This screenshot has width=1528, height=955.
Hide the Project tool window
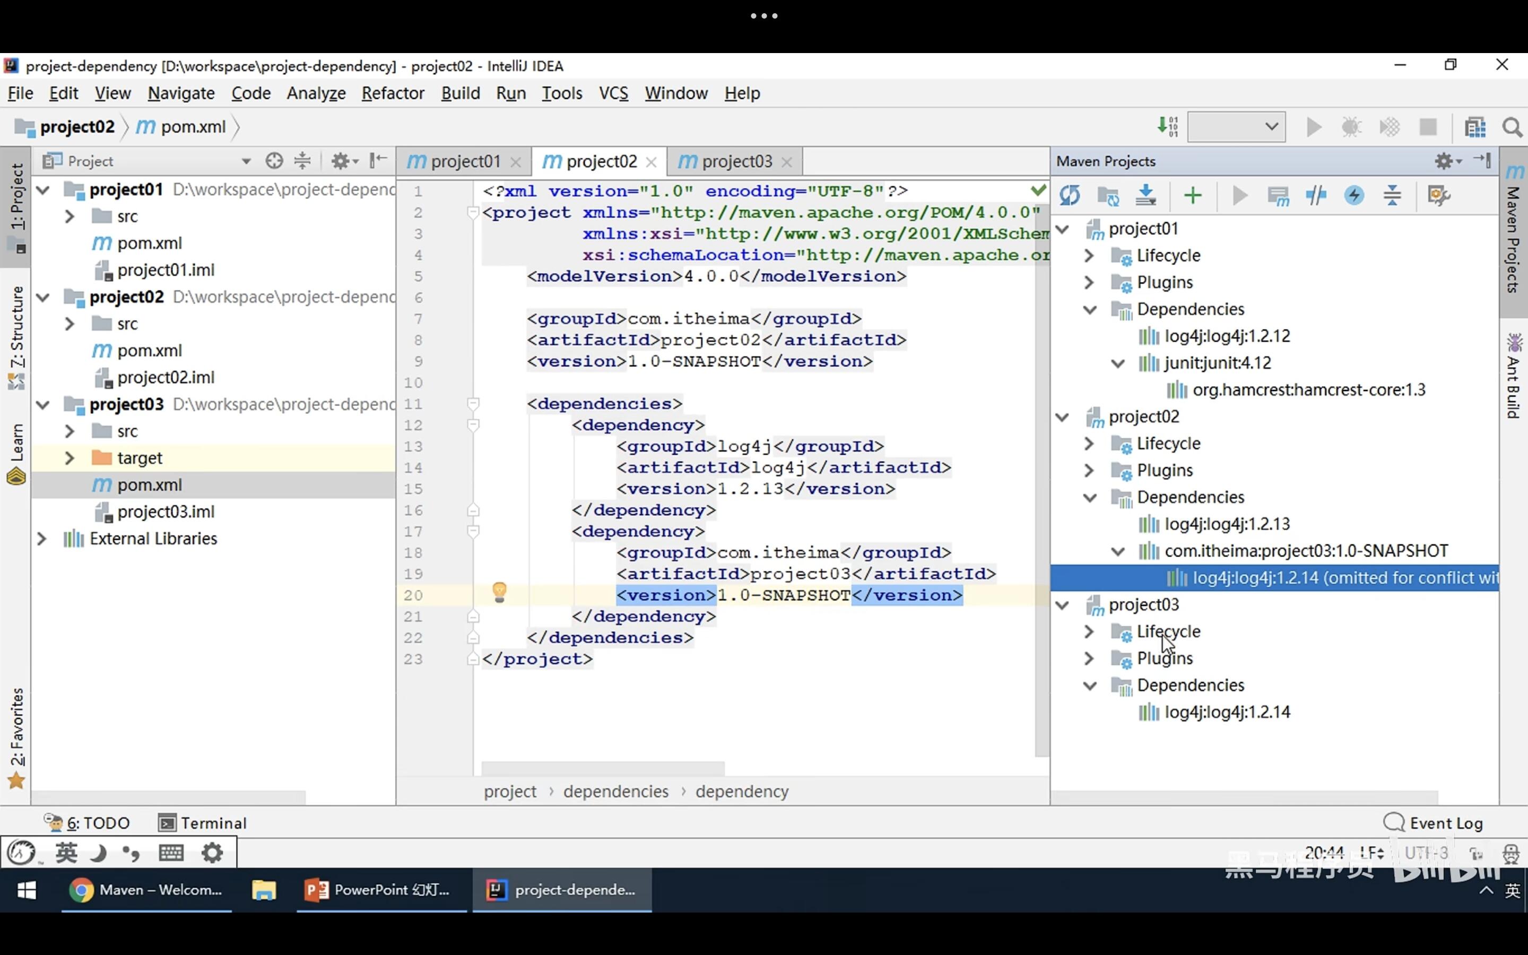click(378, 160)
